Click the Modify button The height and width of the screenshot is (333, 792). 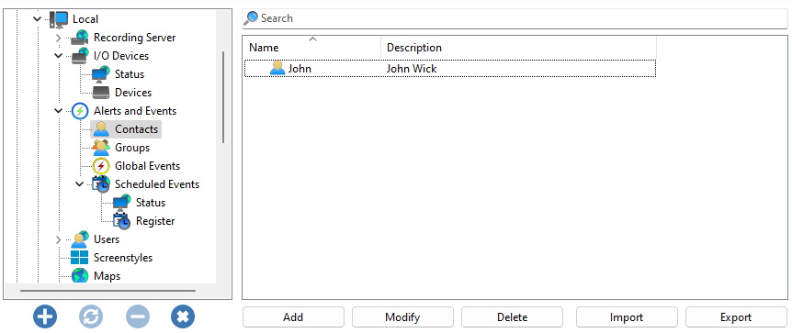coord(402,317)
